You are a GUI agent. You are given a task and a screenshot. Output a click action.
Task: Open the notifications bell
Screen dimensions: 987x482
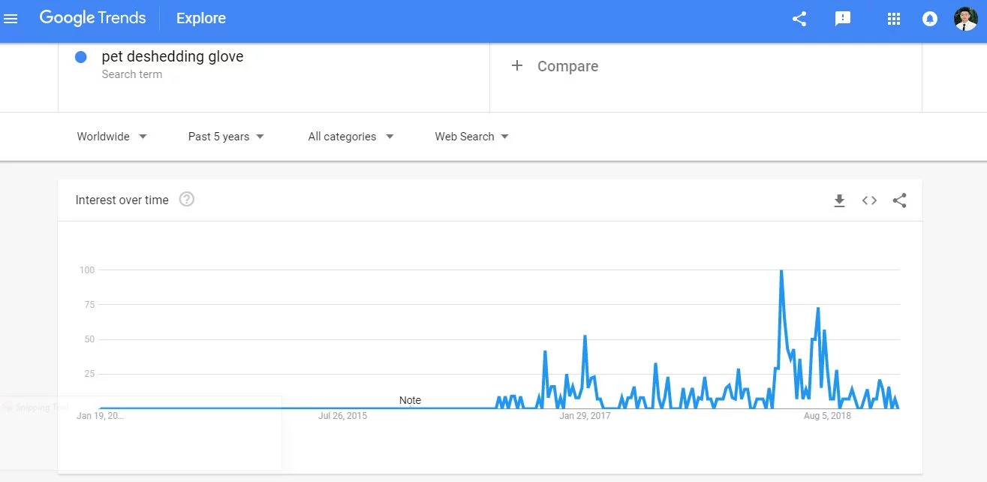[930, 20]
